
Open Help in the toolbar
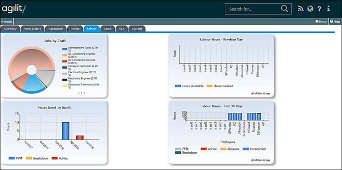click(335, 22)
